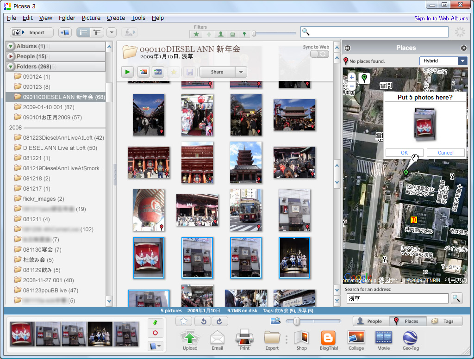This screenshot has height=359, width=474.
Task: Expand the People section
Action: [x=11, y=56]
